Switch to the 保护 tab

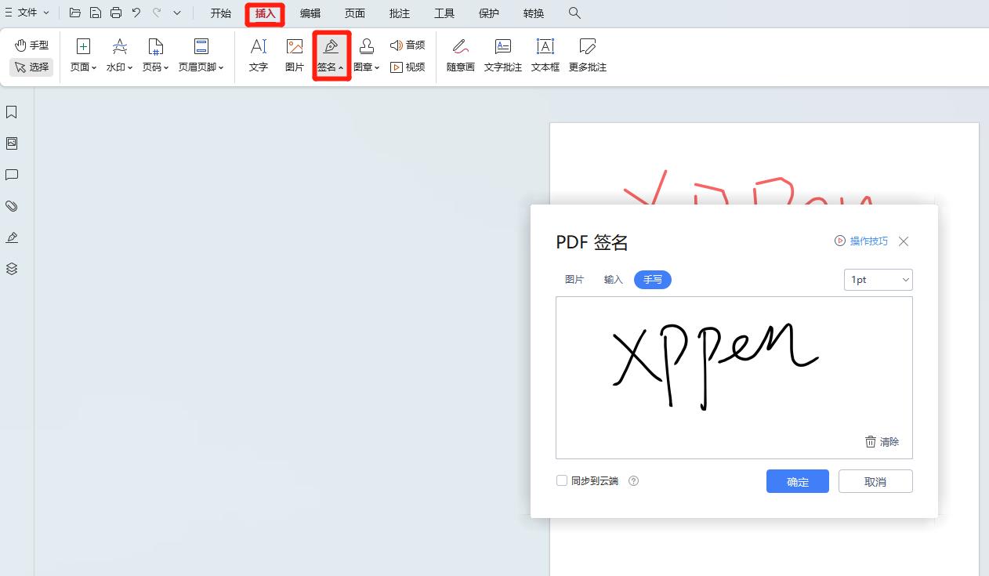pos(489,13)
